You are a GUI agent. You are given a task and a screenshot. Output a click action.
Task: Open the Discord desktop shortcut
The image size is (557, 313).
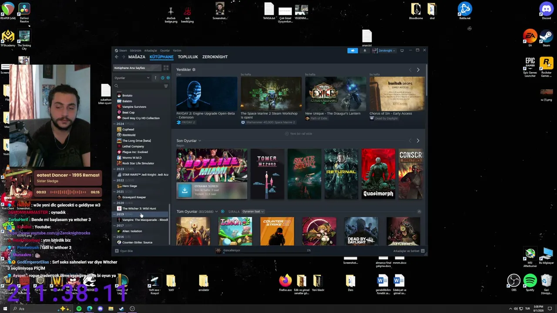click(546, 11)
